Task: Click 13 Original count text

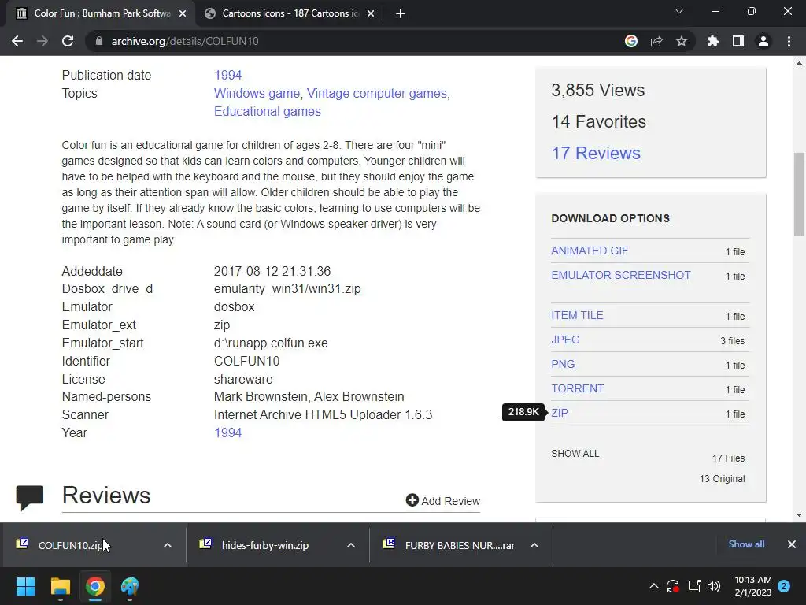Action: (722, 478)
